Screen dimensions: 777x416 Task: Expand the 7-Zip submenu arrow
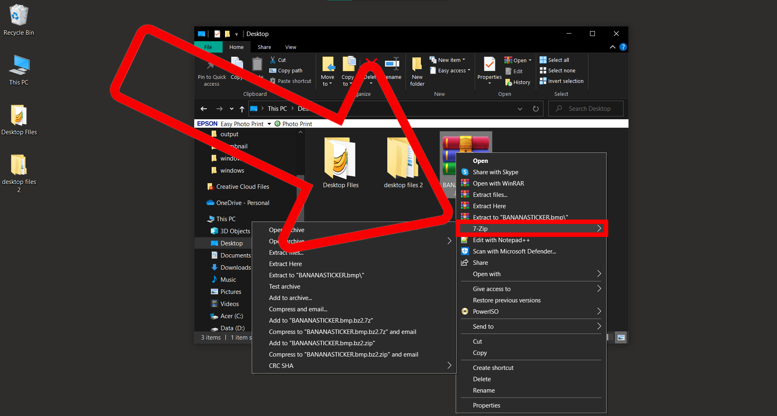(x=599, y=228)
